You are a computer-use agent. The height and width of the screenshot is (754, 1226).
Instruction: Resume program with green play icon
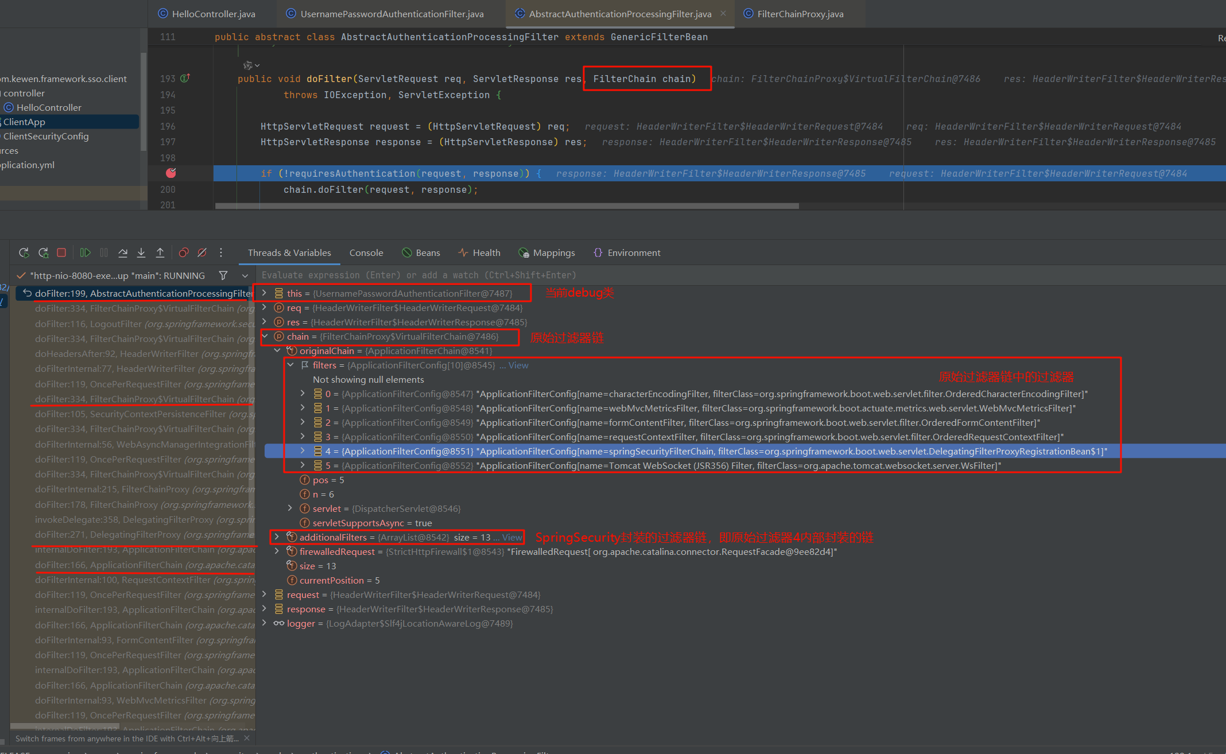tap(86, 252)
